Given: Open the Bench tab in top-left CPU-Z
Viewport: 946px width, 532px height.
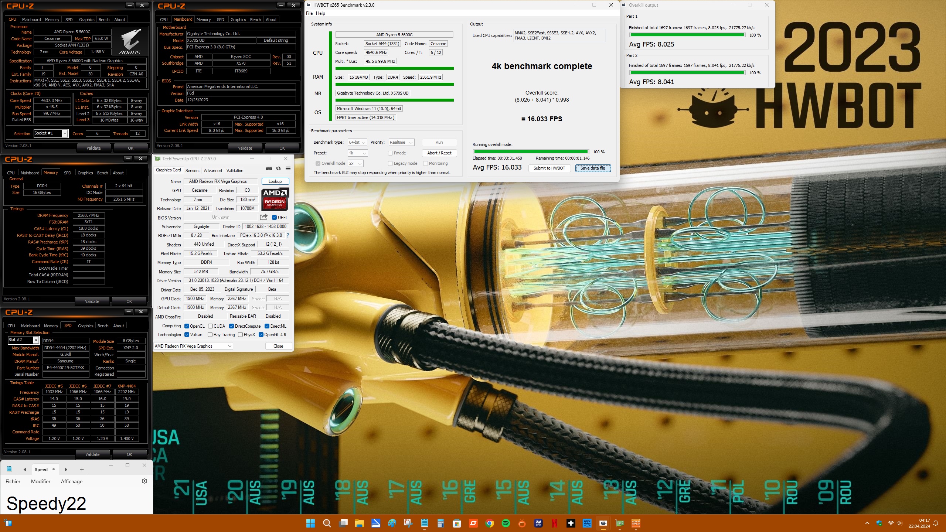Looking at the screenshot, I should (x=104, y=20).
